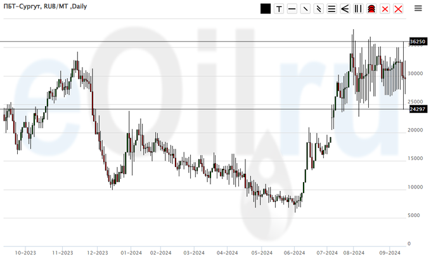This screenshot has width=431, height=259.
Task: Select the vertical lines drawing tool
Action: coord(358,9)
